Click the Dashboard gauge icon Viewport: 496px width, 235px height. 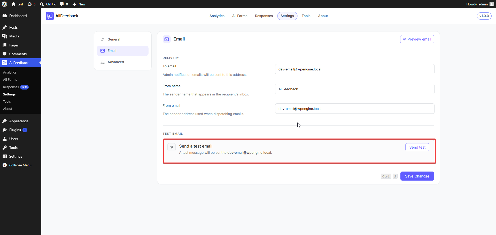[x=5, y=16]
